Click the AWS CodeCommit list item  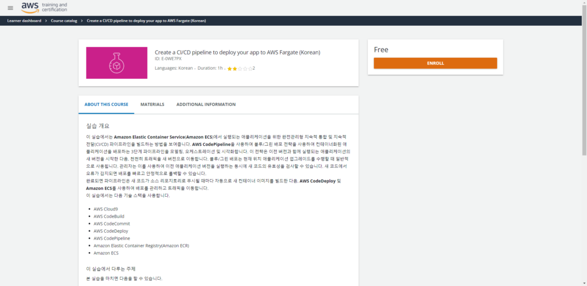click(112, 224)
